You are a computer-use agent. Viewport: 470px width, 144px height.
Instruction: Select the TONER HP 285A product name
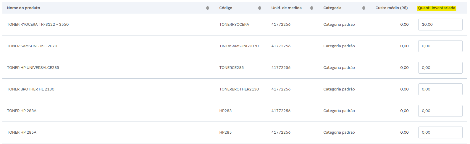(22, 132)
